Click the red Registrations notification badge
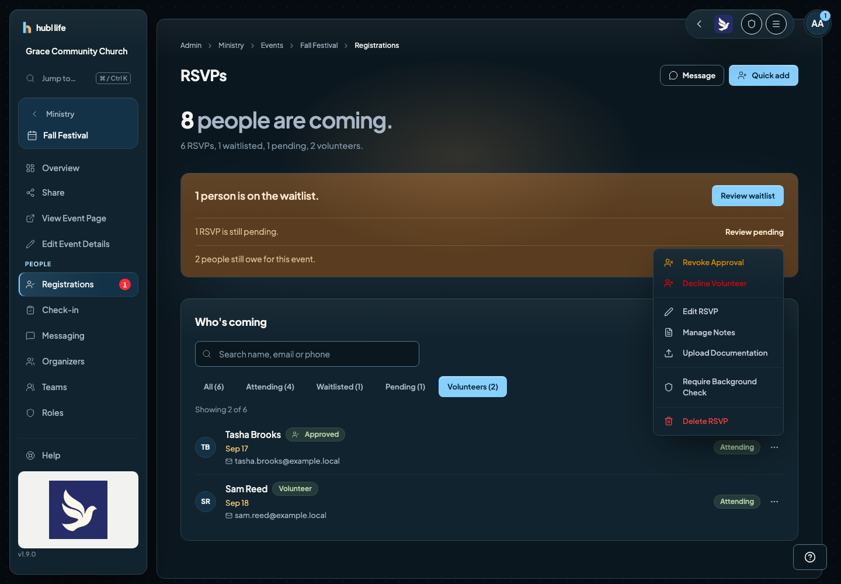Image resolution: width=841 pixels, height=584 pixels. [125, 284]
